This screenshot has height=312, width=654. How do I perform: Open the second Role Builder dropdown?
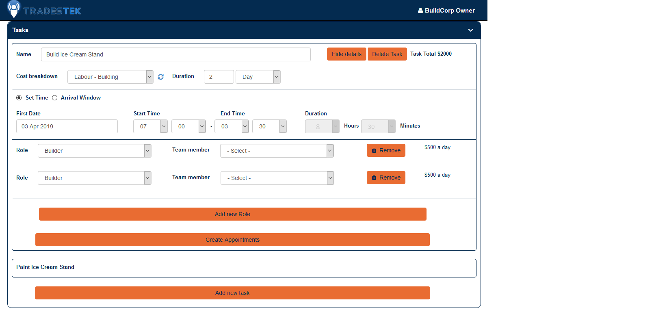[94, 178]
